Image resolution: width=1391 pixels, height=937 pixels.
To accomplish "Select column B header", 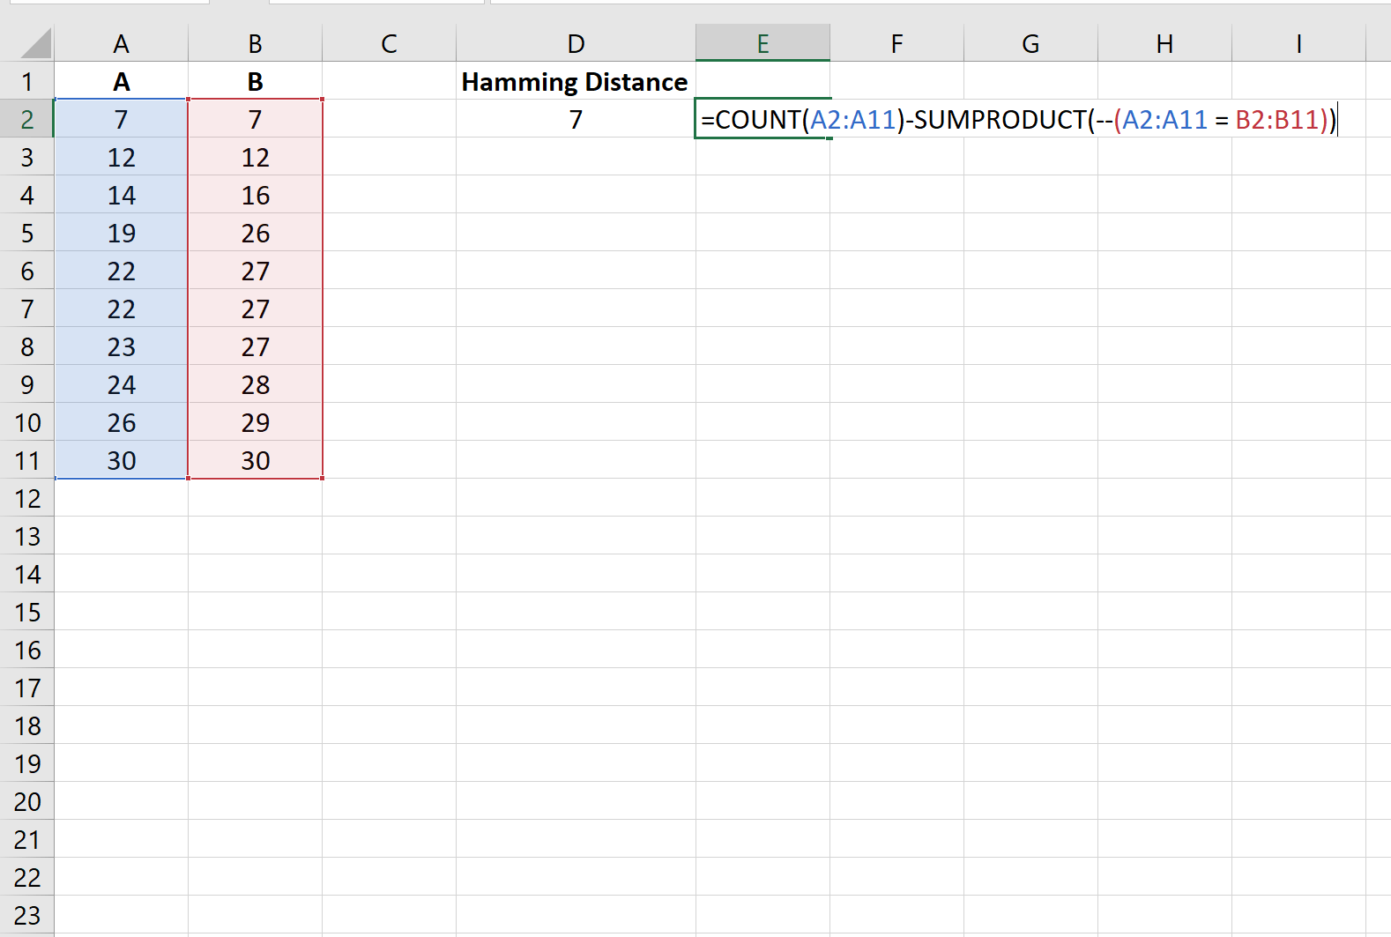I will coord(256,43).
